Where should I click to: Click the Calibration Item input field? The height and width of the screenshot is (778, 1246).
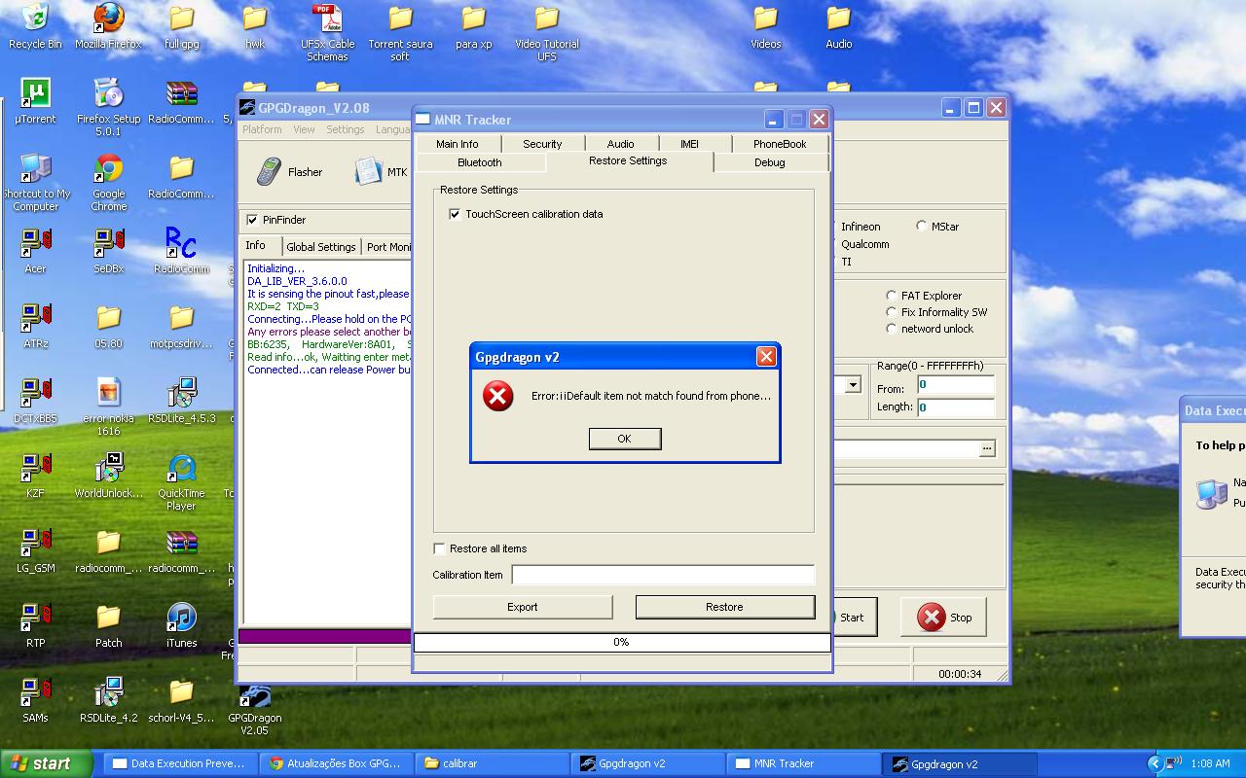[663, 575]
